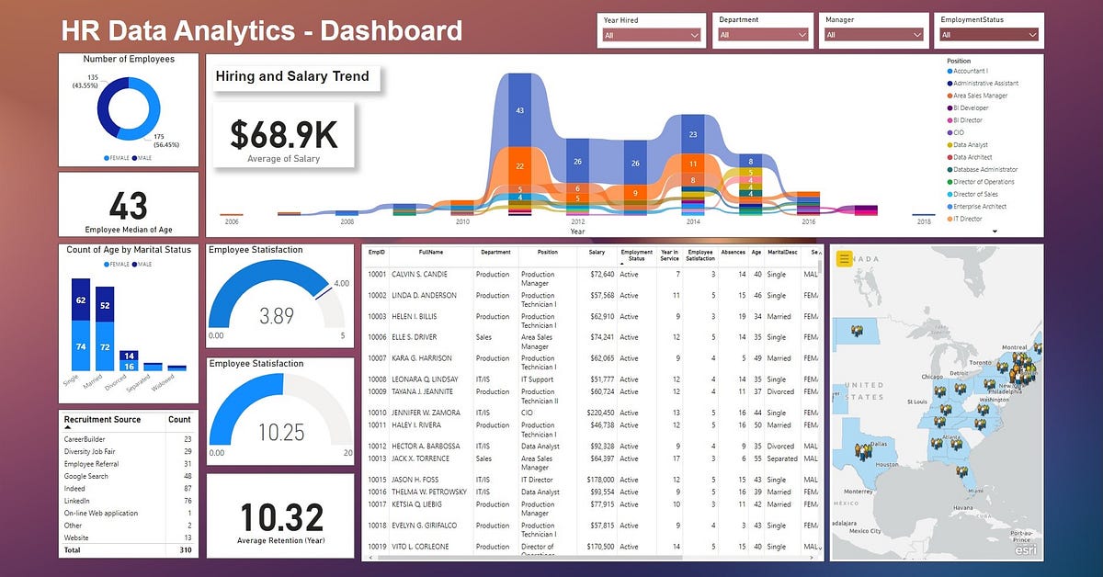
Task: Select the CIO legend marker
Action: click(x=949, y=131)
